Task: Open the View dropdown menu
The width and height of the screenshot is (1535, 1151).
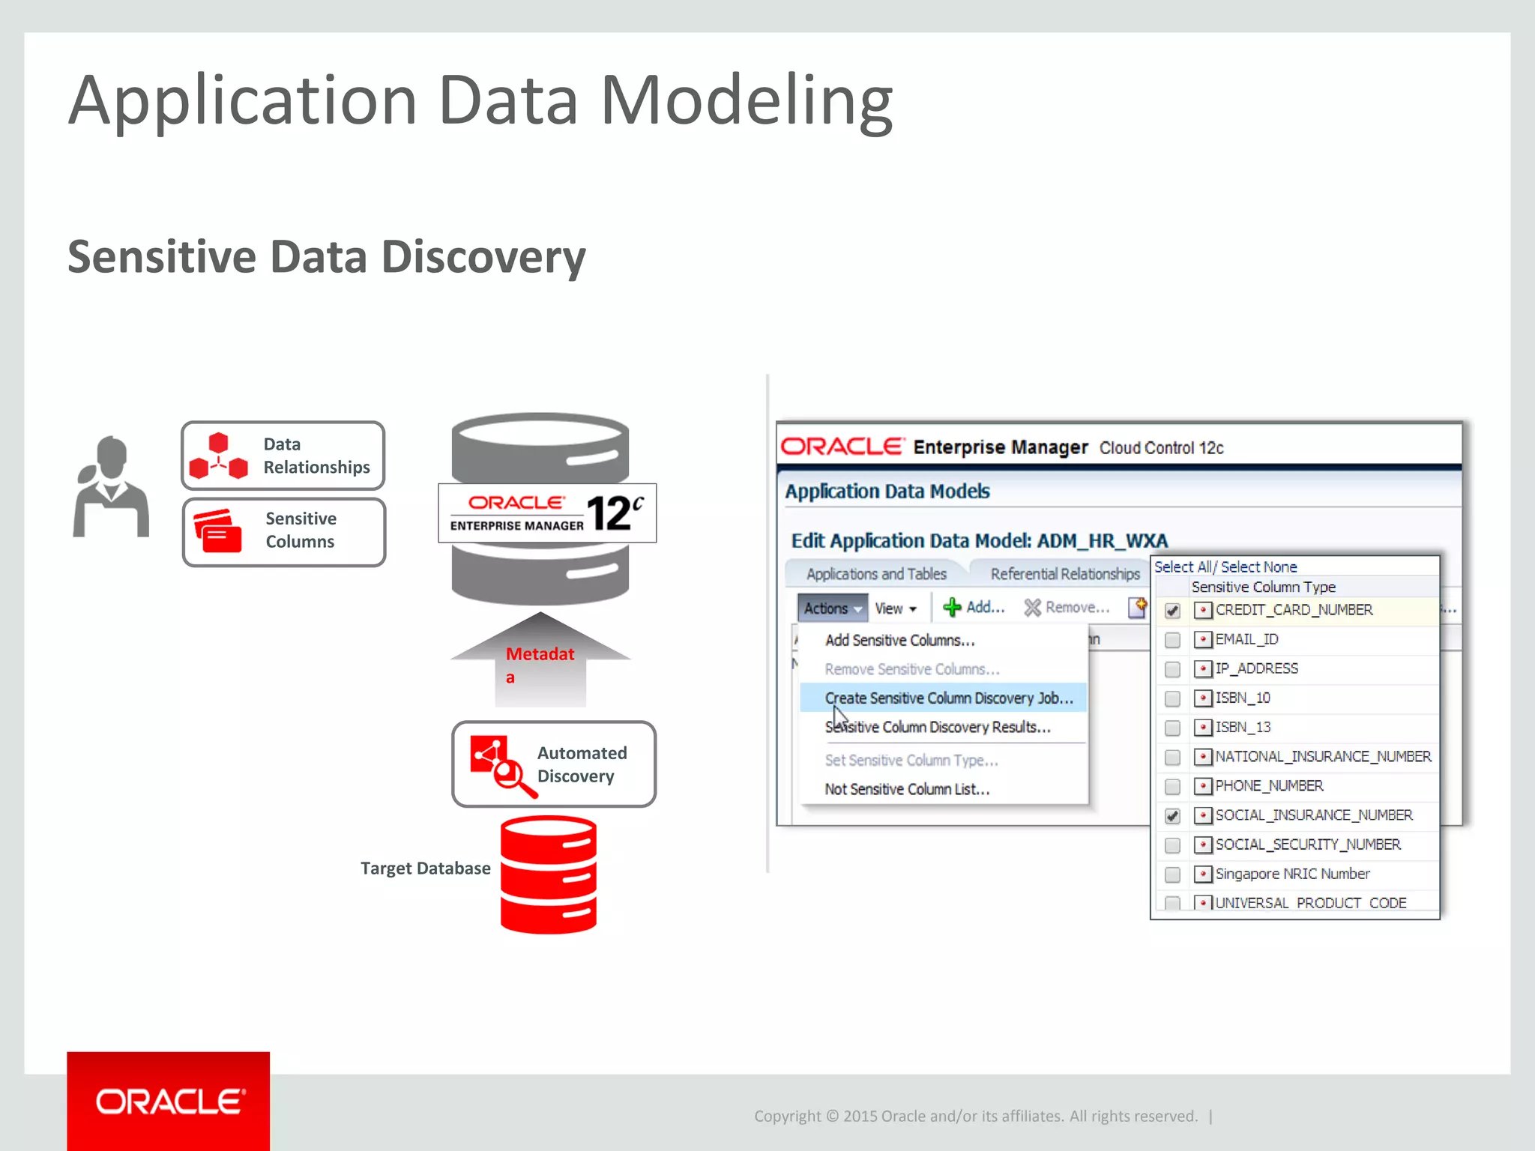Action: pyautogui.click(x=896, y=608)
